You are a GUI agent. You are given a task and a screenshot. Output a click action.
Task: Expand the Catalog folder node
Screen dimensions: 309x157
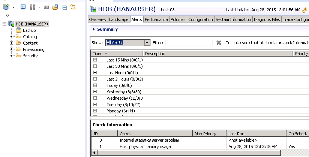coord(12,37)
